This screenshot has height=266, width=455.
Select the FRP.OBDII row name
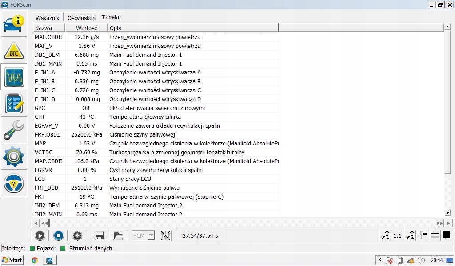(48, 135)
